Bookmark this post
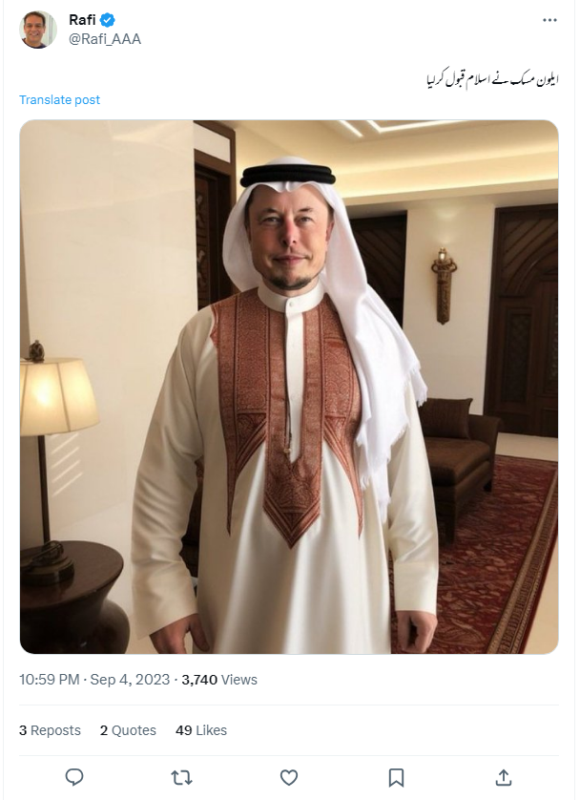The image size is (580, 800). coord(396,777)
